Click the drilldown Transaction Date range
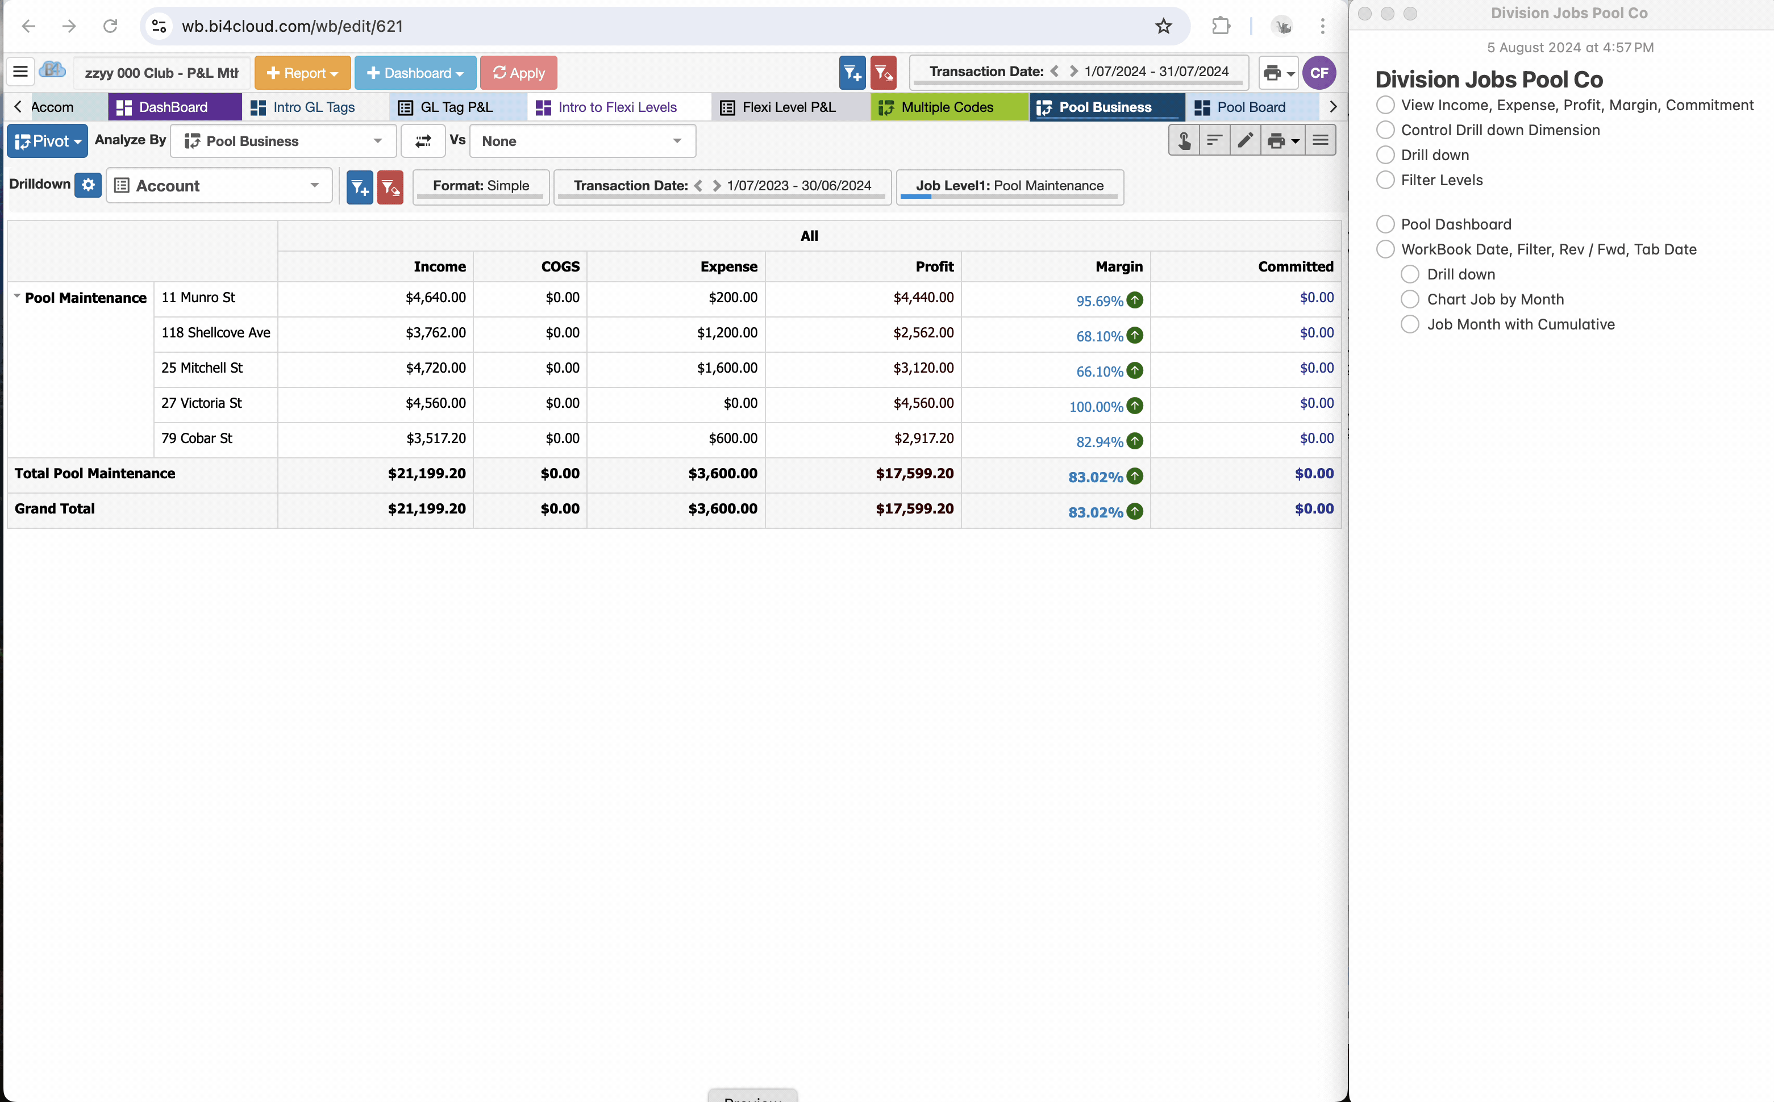Screen dimensions: 1774x1102 click(799, 186)
